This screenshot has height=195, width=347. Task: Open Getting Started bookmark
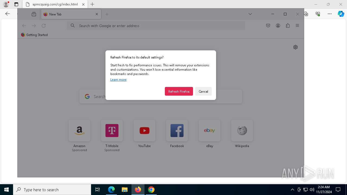point(34,35)
